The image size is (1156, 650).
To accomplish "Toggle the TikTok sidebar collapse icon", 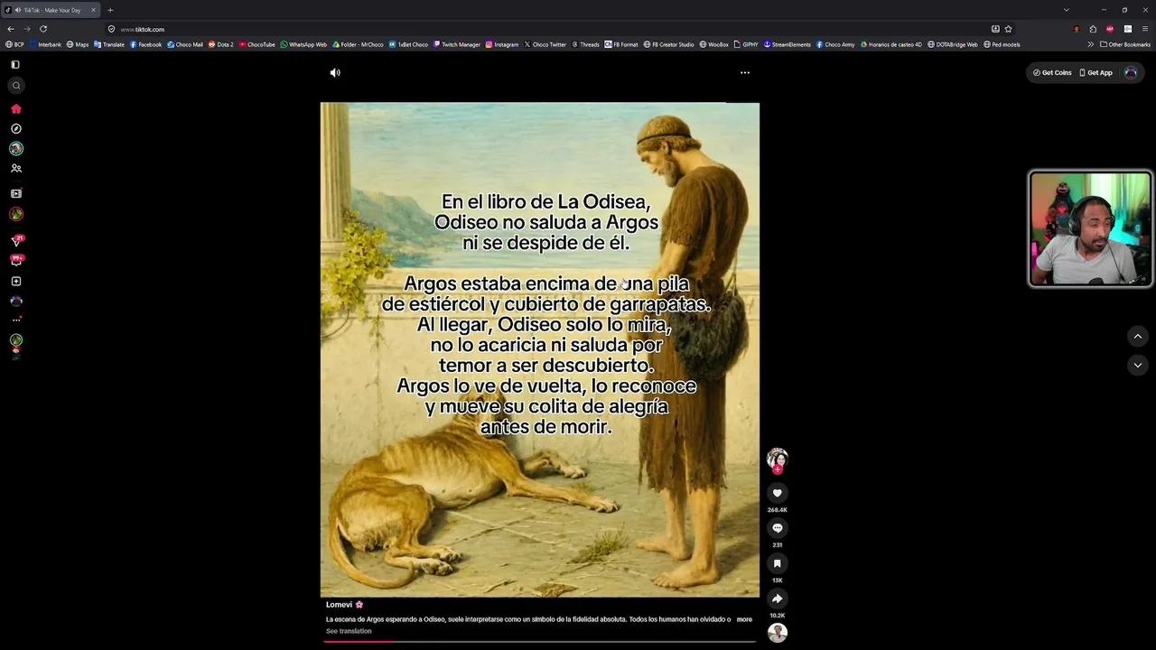I will [15, 65].
